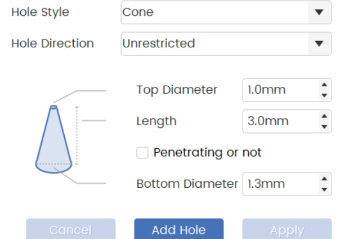Increase Top Diameter with up arrow
Screen dimensions: 340x239
pyautogui.click(x=324, y=85)
